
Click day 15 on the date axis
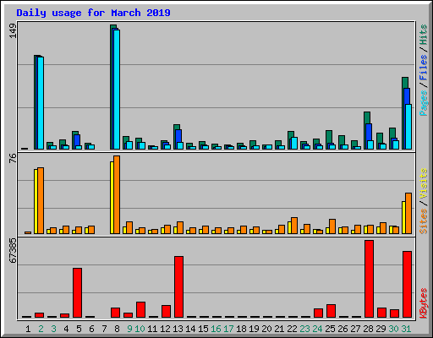point(203,329)
